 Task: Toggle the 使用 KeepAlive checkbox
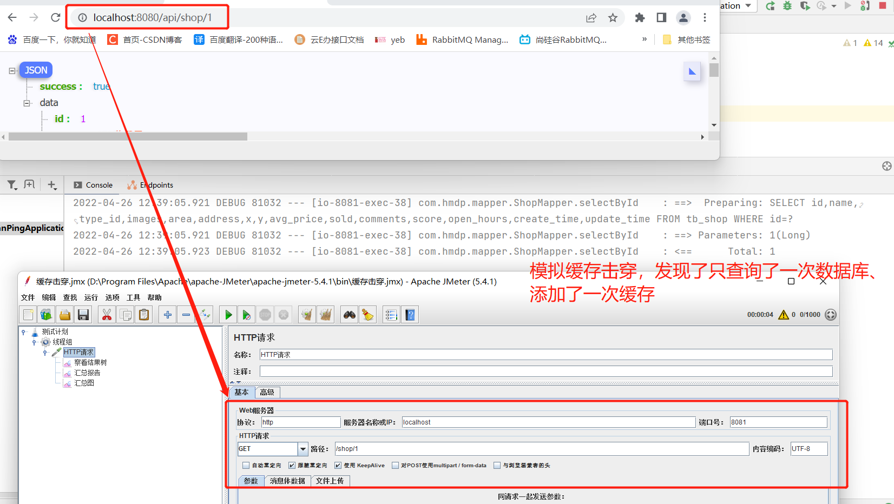(338, 465)
